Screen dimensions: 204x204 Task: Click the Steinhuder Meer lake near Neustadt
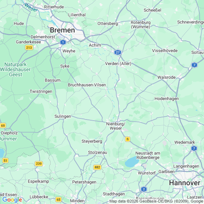point(132,162)
